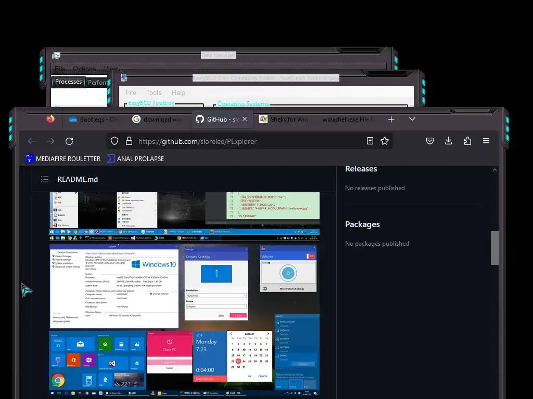
Task: Close the GitHub tab
Action: (245, 119)
